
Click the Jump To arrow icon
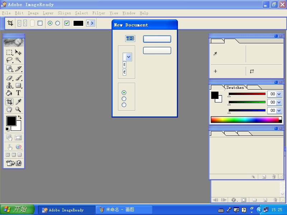click(10, 163)
